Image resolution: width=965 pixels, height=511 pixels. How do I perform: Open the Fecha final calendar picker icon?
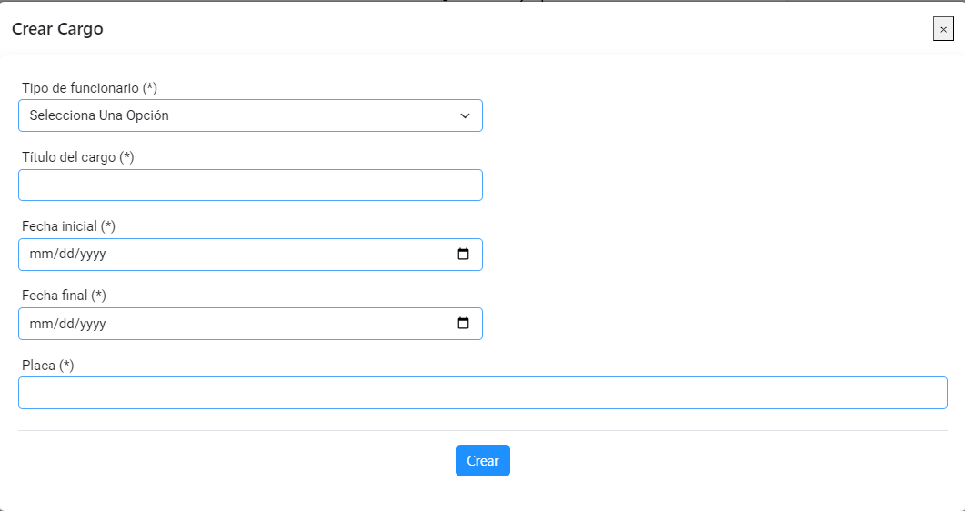click(464, 324)
